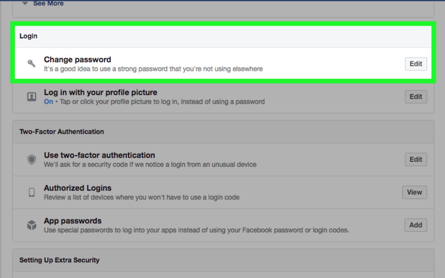Click the shield icon for two-factor authentication
Viewport: 445px width, 278px height.
tap(32, 159)
